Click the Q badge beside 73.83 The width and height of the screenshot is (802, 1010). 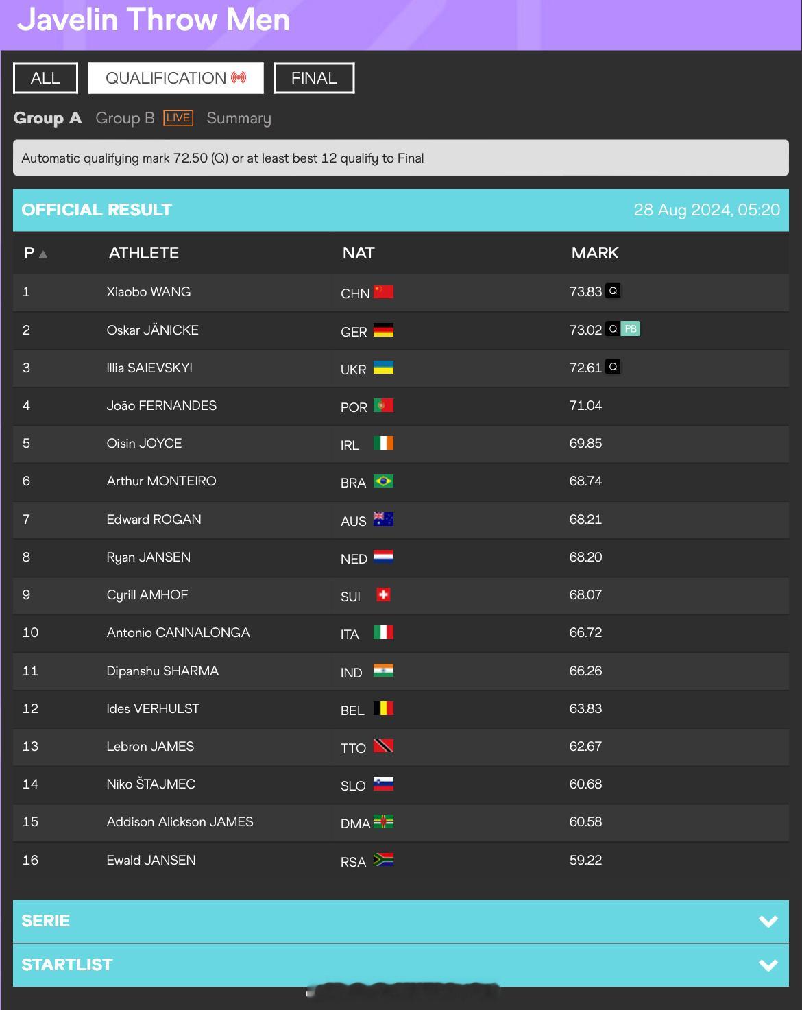[x=613, y=291]
